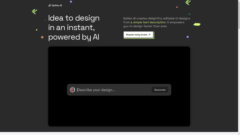Click the small orange dot near the top right
This screenshot has width=240, height=135.
[x=177, y=7]
